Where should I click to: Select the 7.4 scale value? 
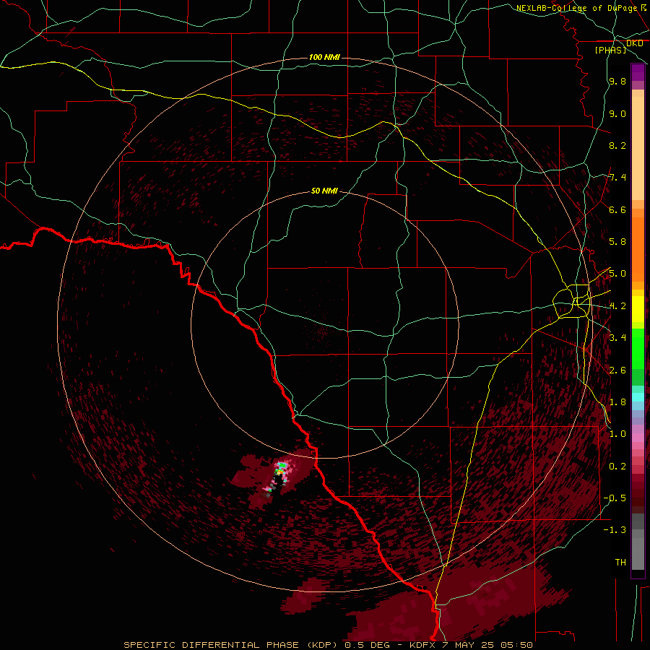point(617,178)
